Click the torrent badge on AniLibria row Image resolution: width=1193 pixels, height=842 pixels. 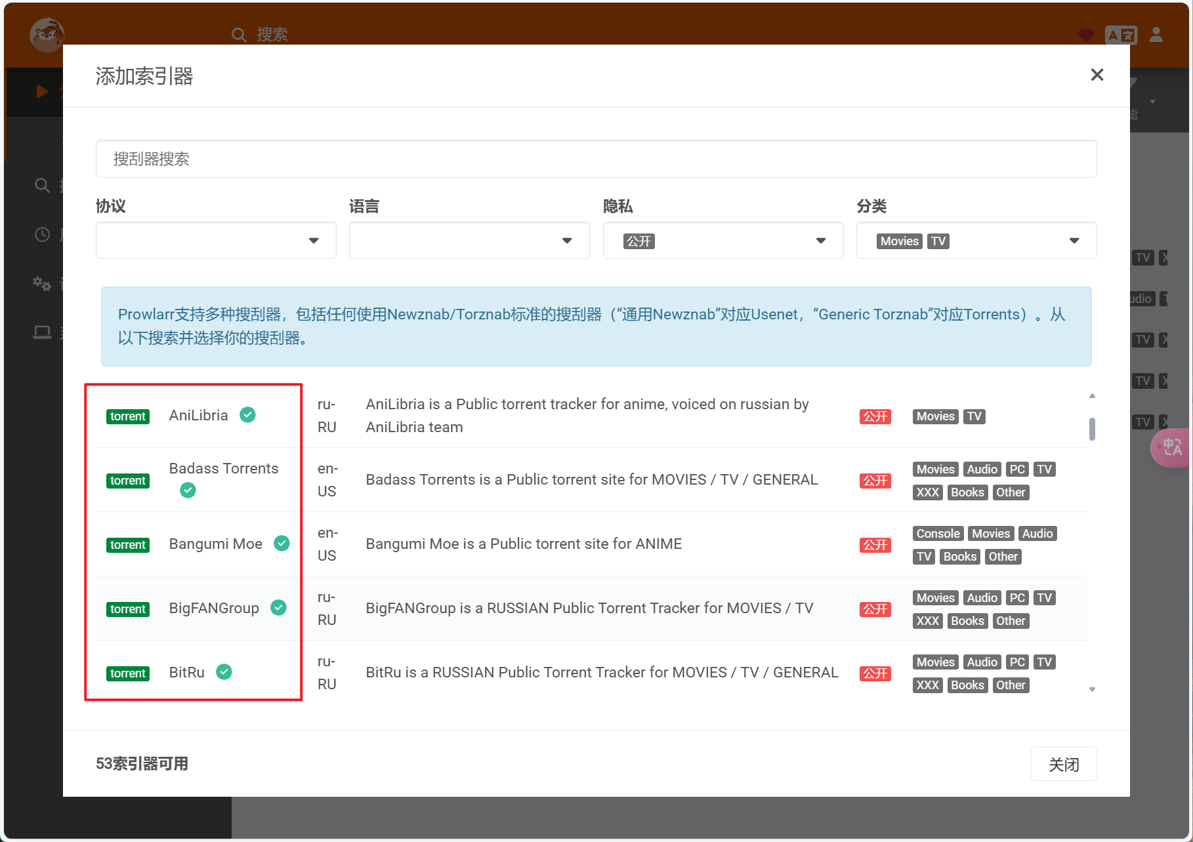tap(128, 416)
